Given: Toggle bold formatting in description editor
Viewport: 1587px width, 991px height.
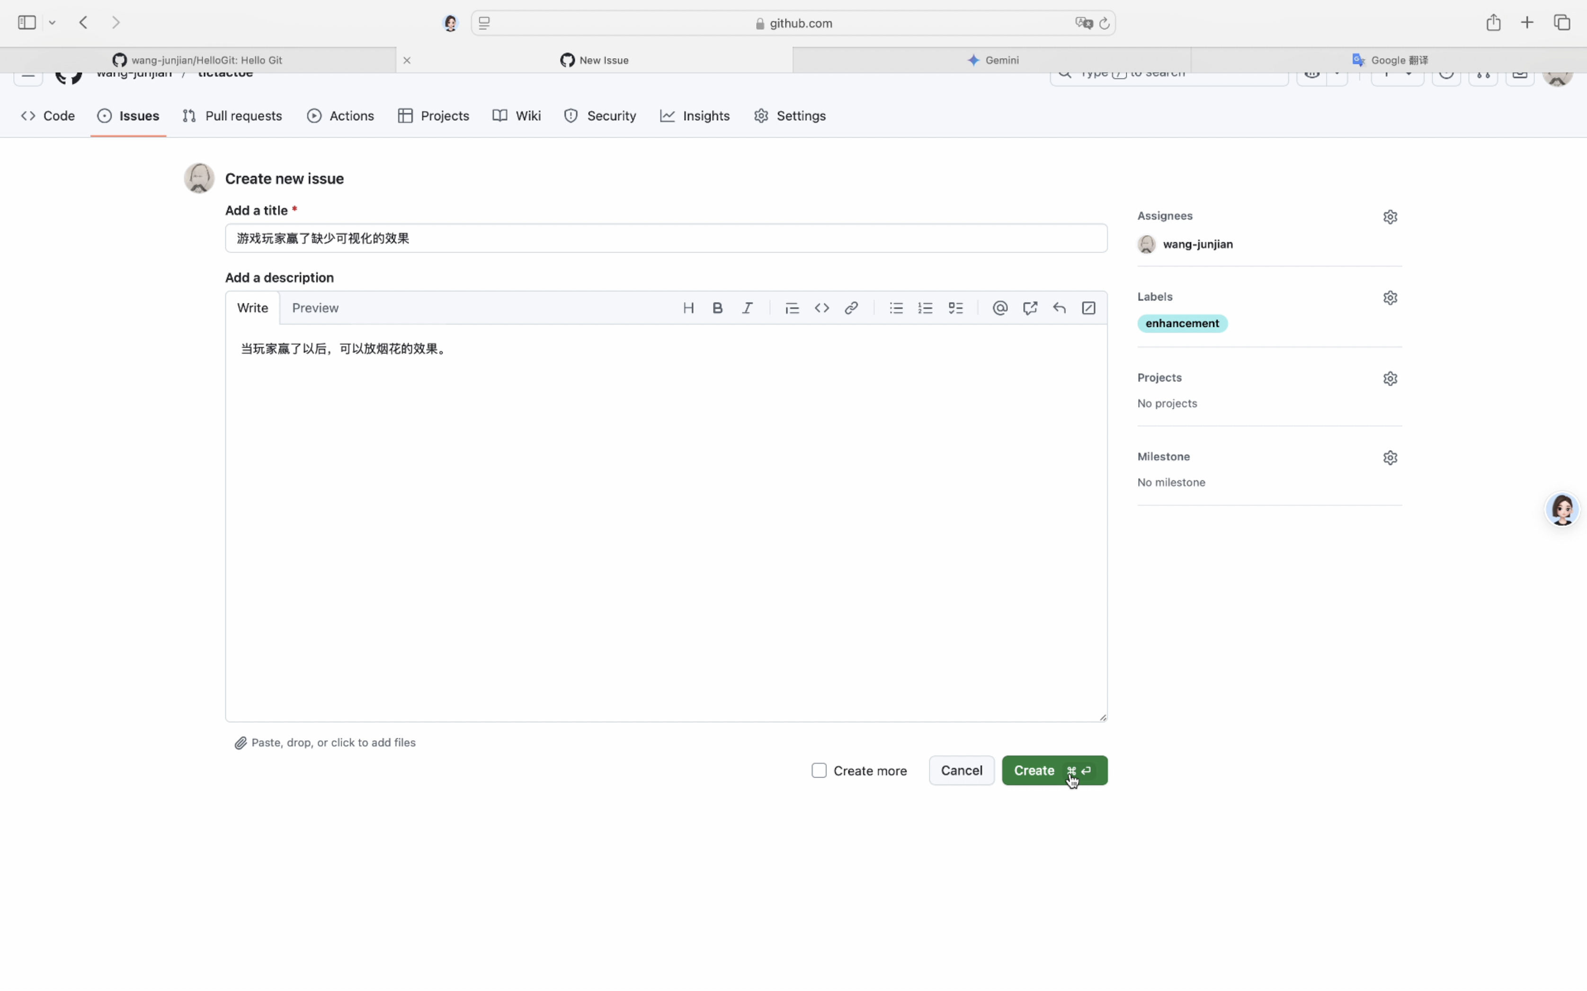Looking at the screenshot, I should point(718,308).
